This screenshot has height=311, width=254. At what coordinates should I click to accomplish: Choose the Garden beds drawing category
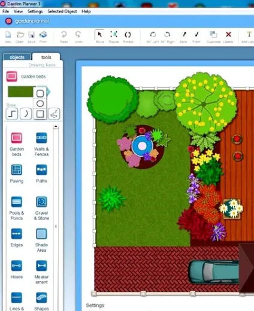[17, 138]
